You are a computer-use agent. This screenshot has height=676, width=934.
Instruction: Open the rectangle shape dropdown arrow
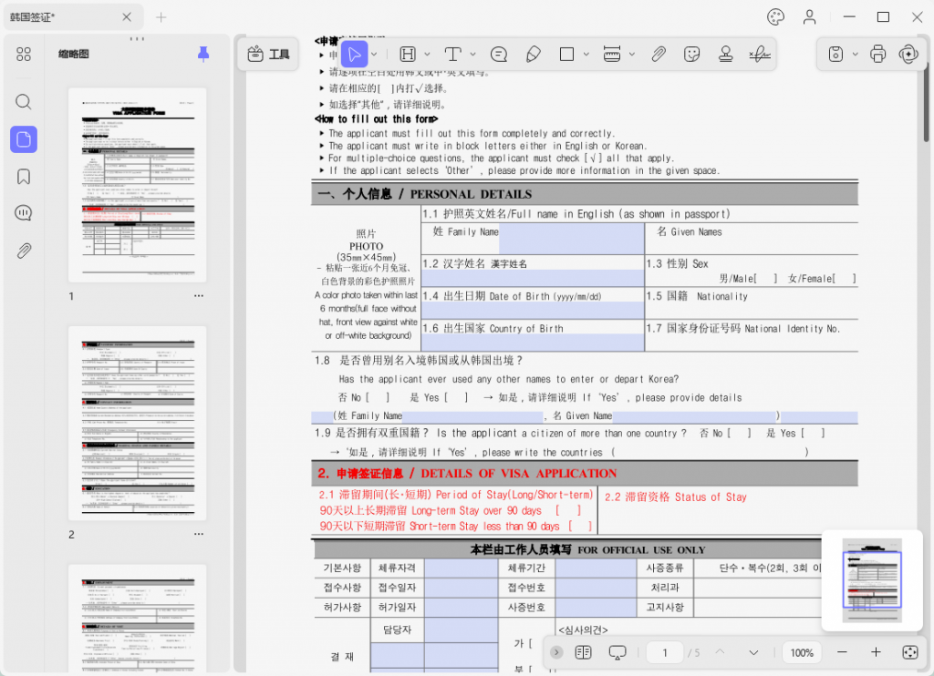(x=586, y=55)
